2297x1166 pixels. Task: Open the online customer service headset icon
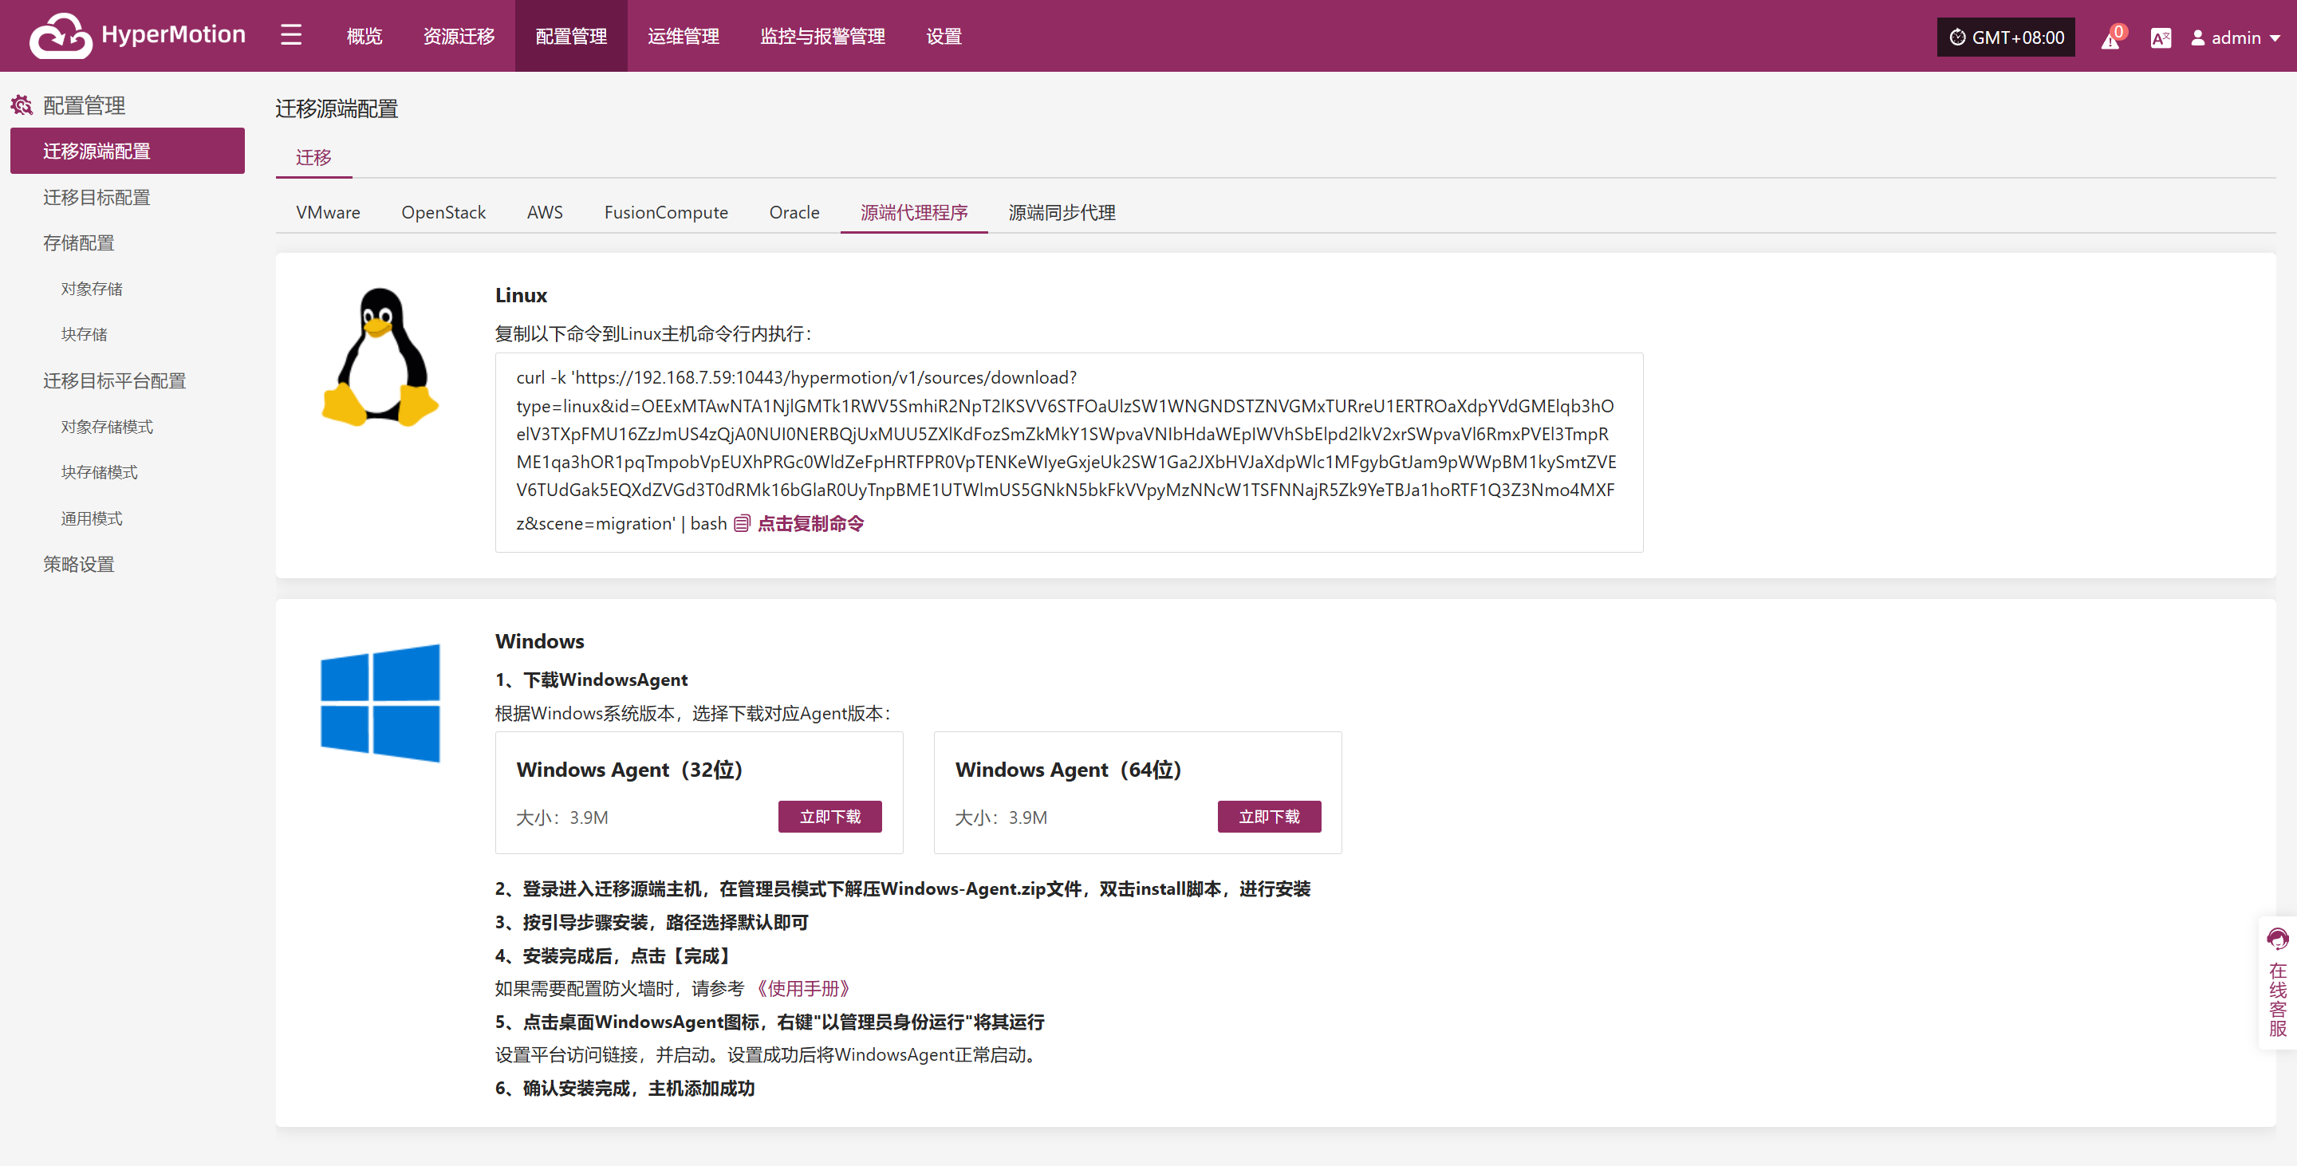(x=2277, y=939)
